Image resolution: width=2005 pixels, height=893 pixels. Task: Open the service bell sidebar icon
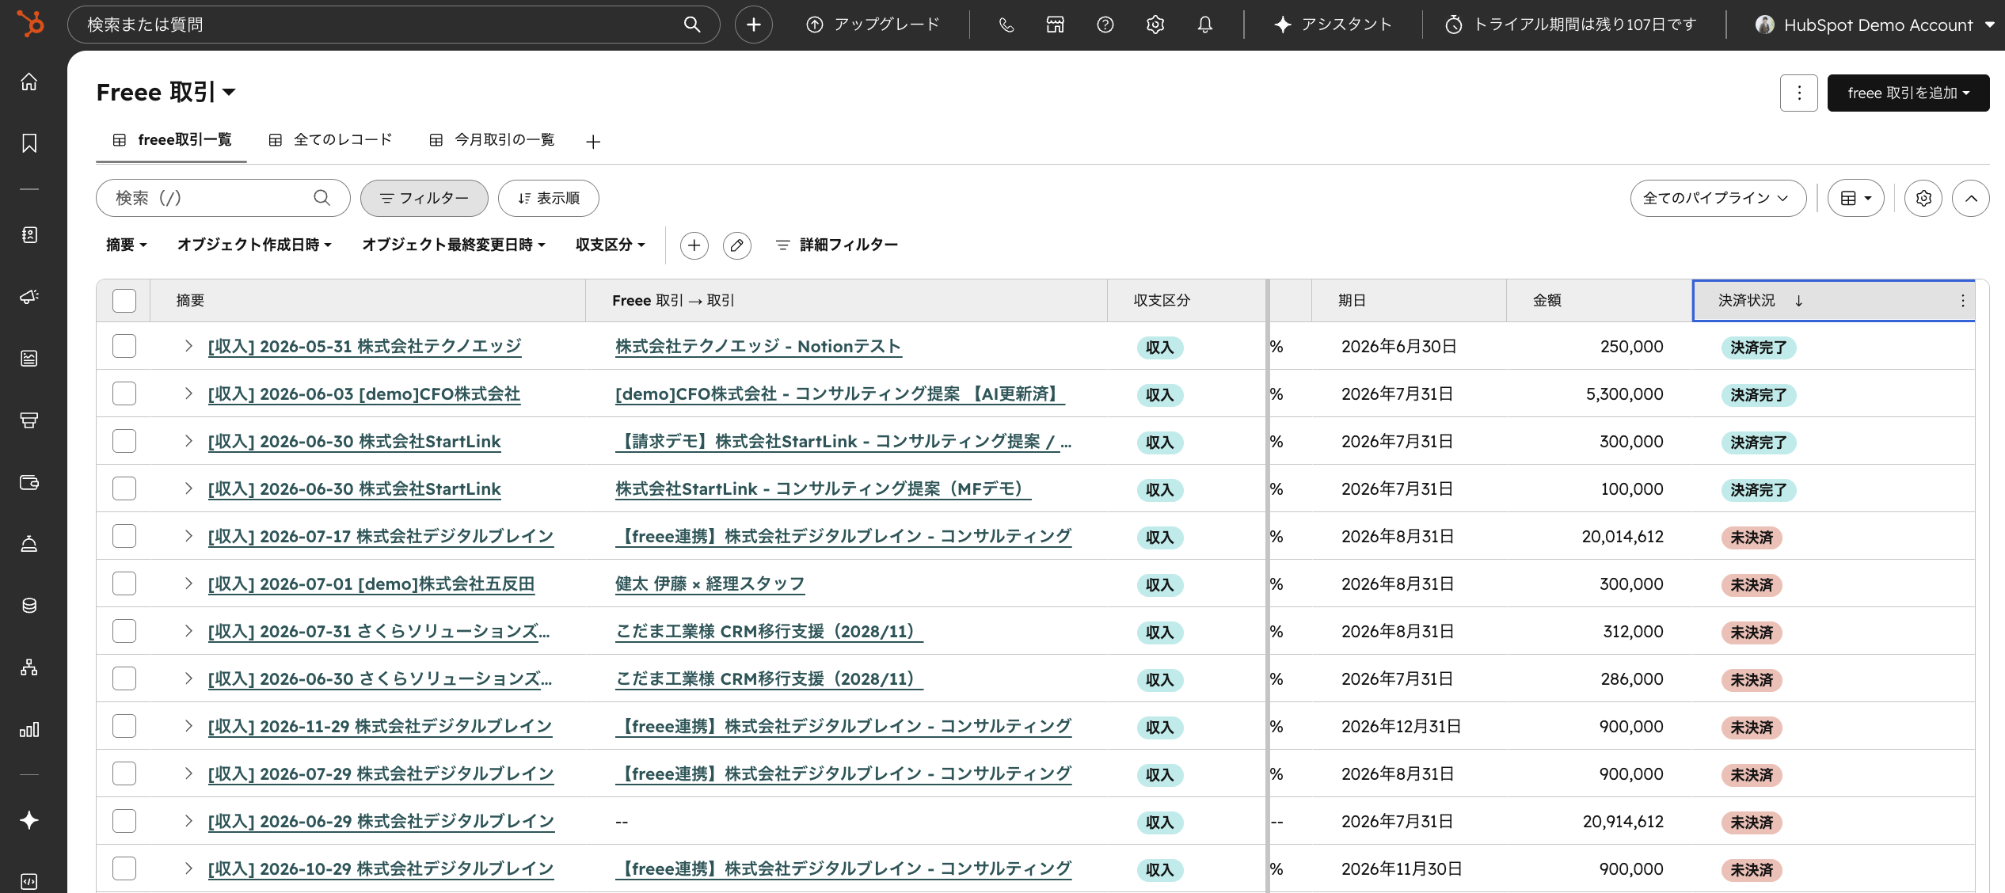[x=29, y=544]
